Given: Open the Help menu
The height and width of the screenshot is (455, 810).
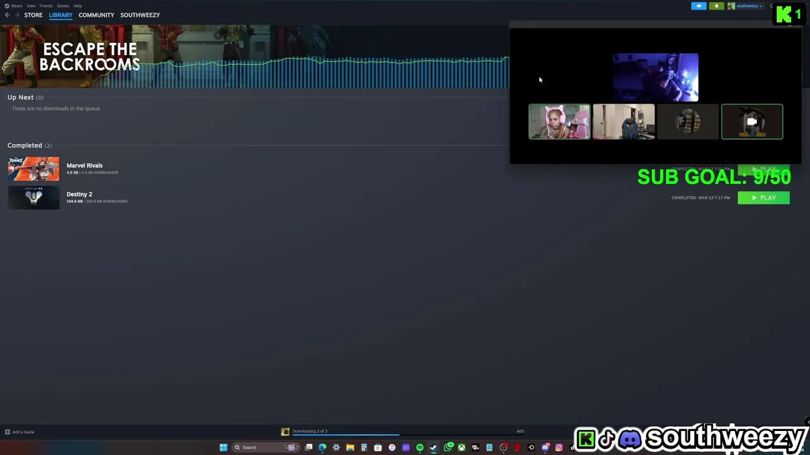Looking at the screenshot, I should pos(77,6).
